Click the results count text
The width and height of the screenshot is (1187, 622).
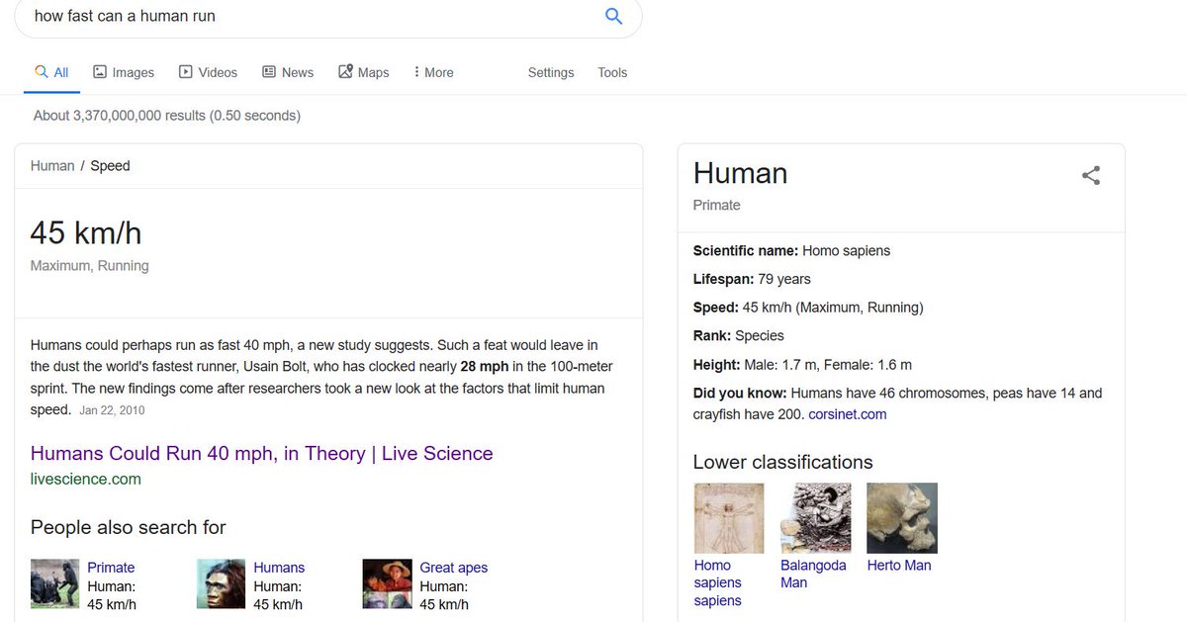167,116
